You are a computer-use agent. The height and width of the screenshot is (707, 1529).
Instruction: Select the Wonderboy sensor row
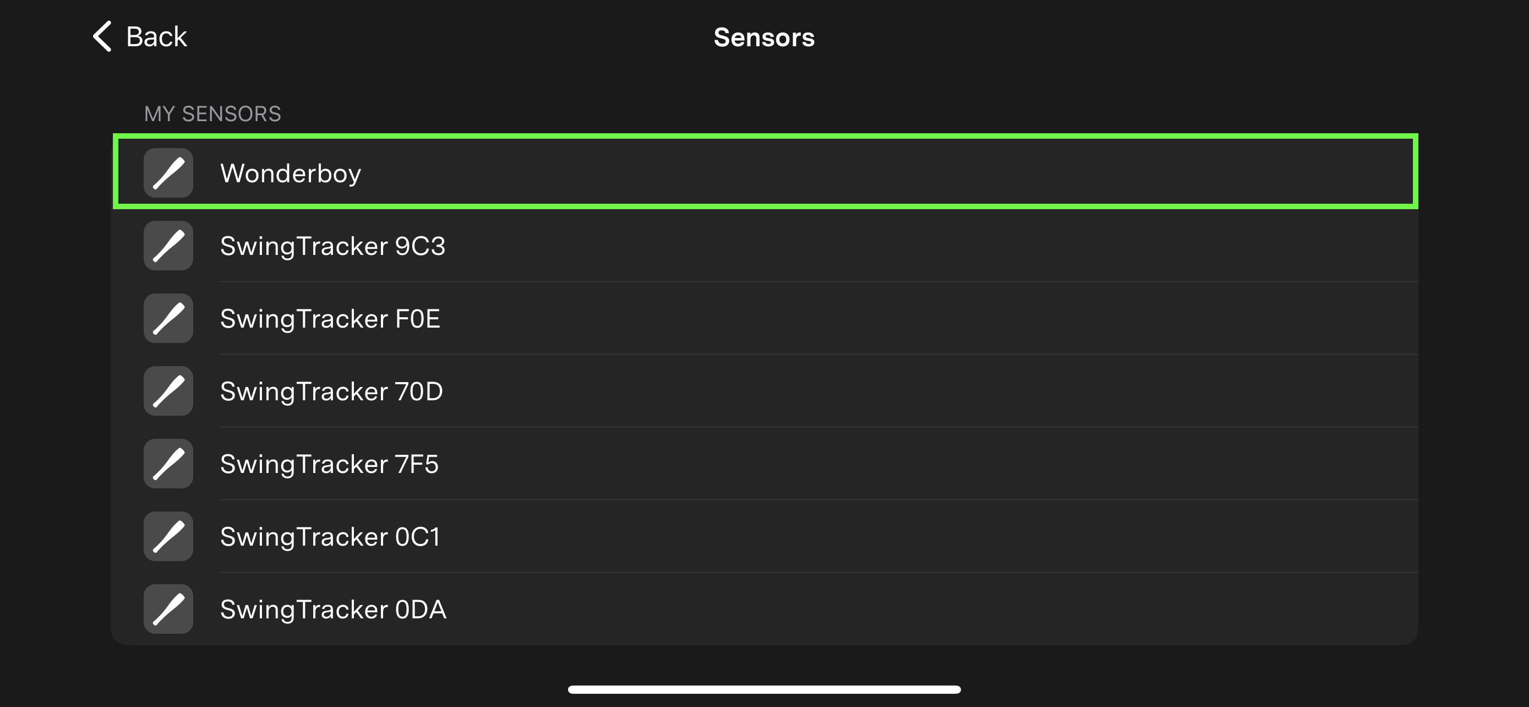(x=290, y=173)
